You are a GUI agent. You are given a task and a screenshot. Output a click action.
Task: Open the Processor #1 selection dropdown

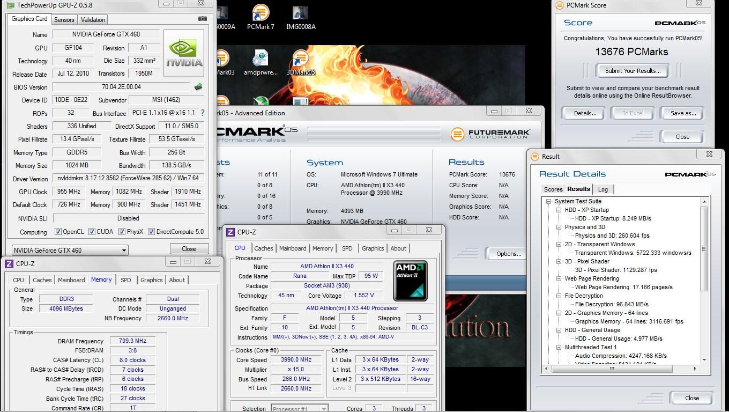point(300,409)
